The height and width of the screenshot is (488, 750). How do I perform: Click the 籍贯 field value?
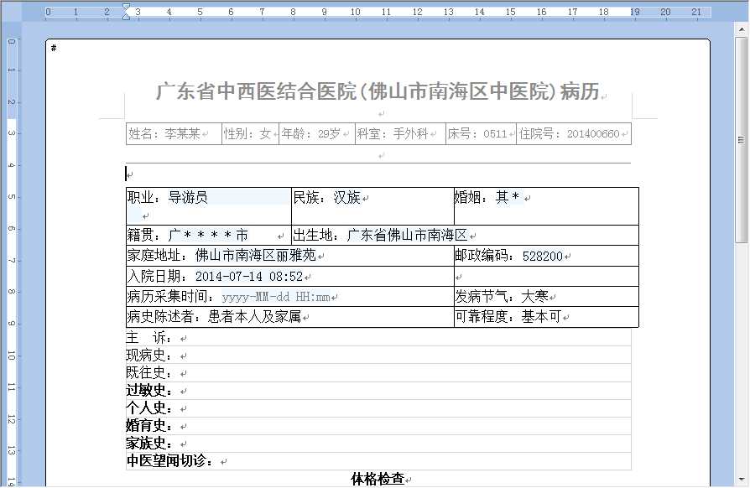[208, 235]
